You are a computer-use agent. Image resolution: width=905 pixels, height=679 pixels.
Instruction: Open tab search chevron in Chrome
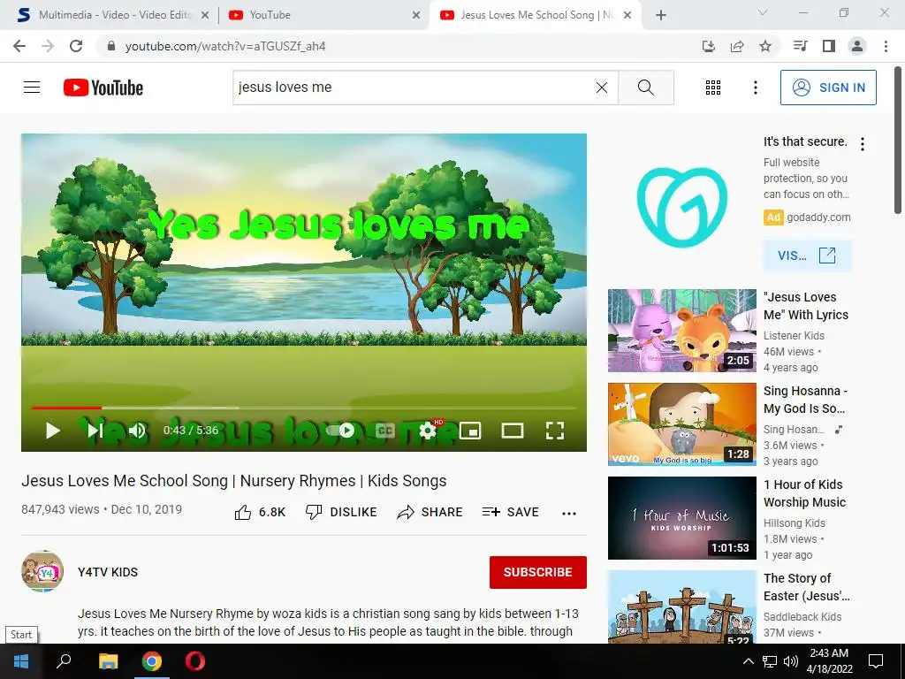763,12
